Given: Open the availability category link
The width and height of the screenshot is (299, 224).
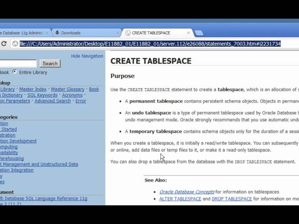Looking at the screenshot, I should (x=9, y=153).
